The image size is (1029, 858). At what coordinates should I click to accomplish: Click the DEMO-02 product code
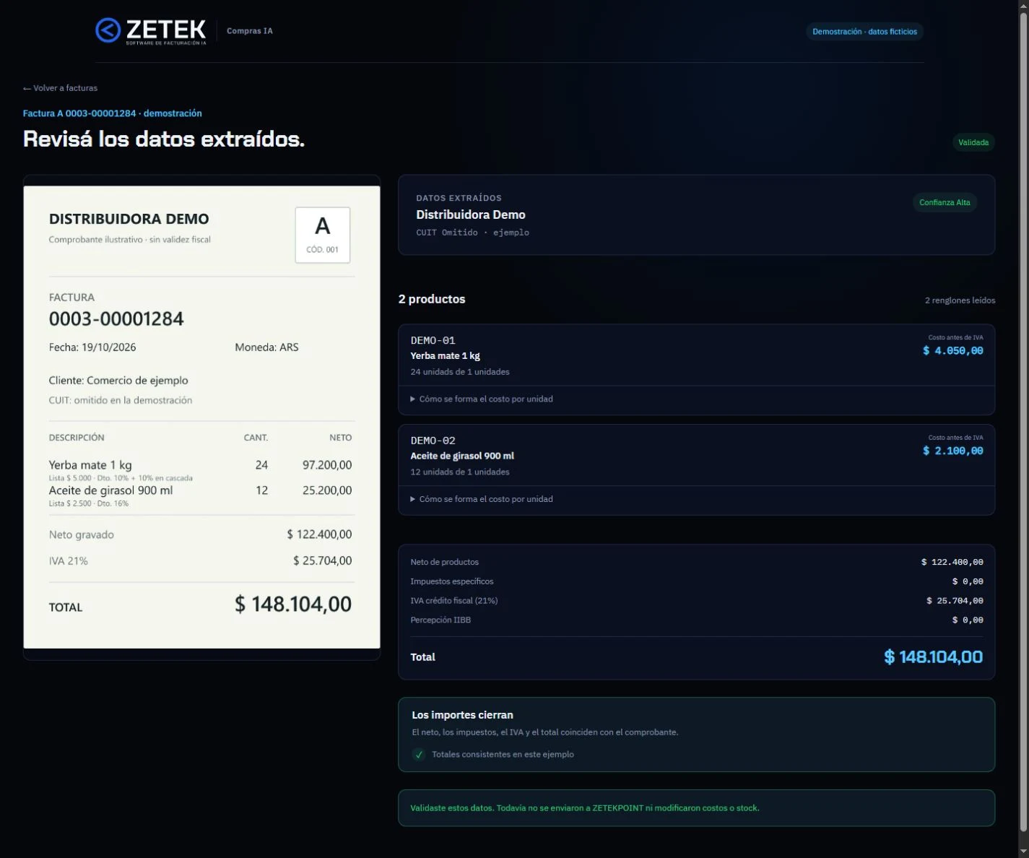pos(433,441)
